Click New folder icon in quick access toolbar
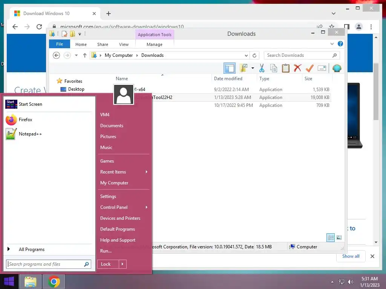This screenshot has height=289, width=386. coord(73,34)
